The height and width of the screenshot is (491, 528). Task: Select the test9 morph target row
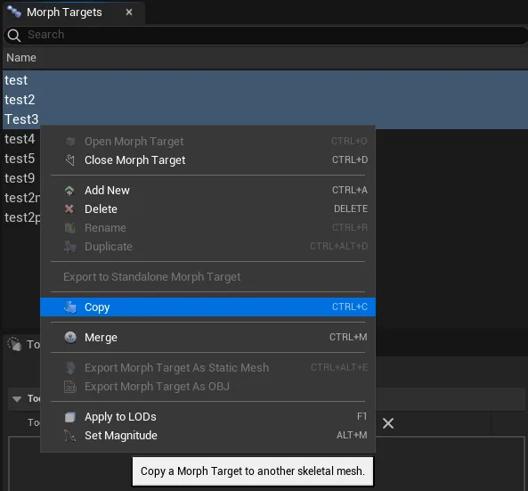[x=20, y=178]
